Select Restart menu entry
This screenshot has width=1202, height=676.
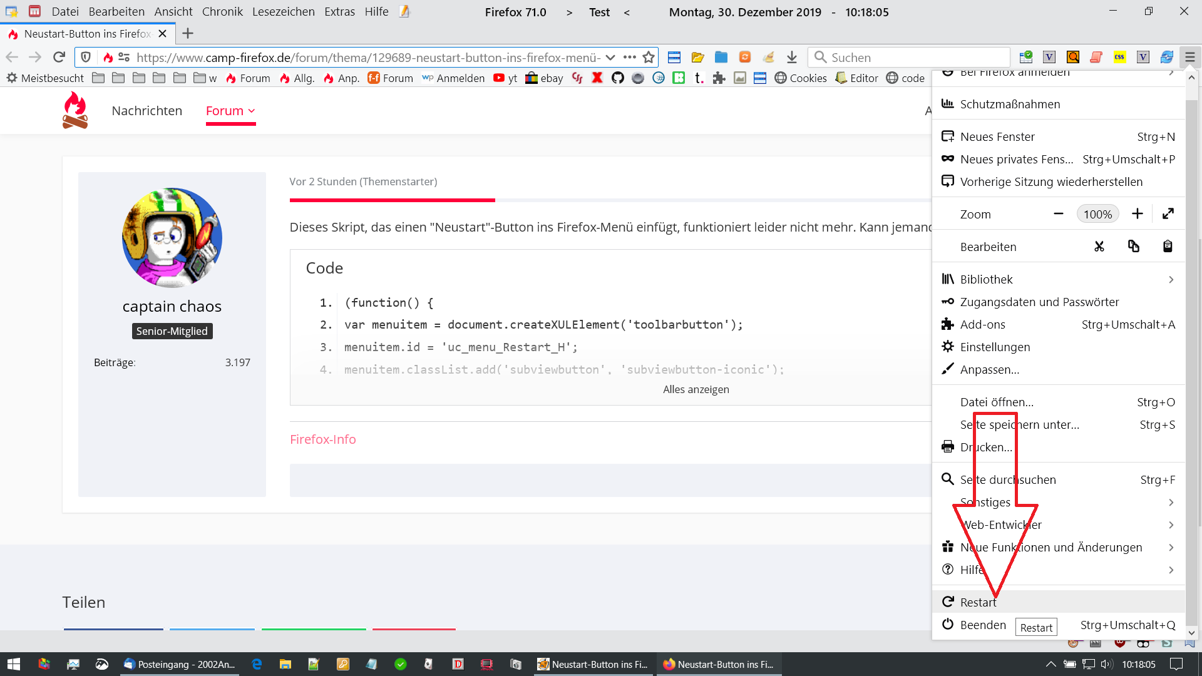click(x=978, y=602)
